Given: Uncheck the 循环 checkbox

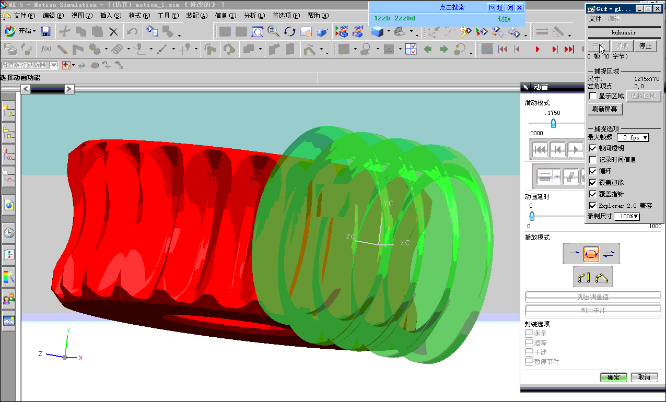Looking at the screenshot, I should pos(593,171).
